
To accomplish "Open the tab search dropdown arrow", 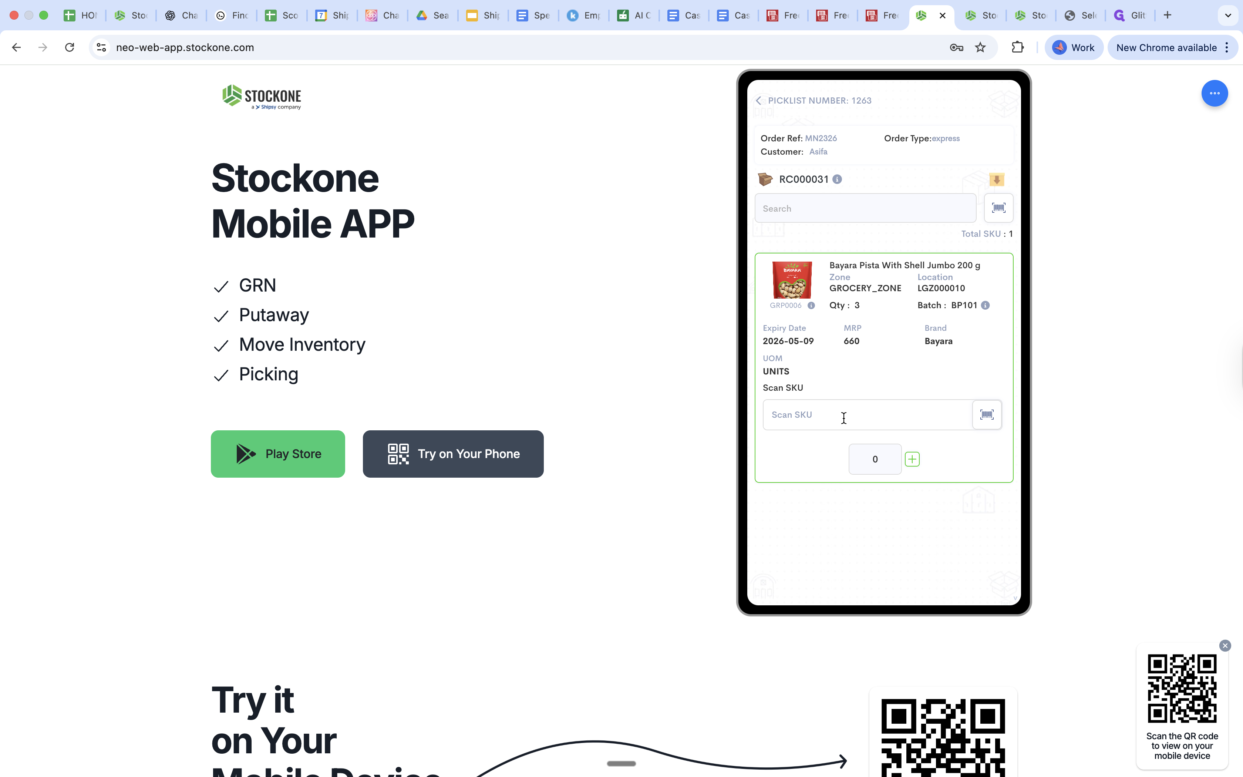I will 1227,16.
